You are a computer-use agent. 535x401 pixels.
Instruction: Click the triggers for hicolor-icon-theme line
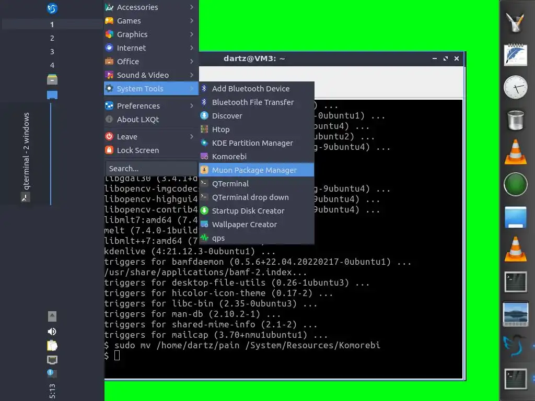(218, 293)
